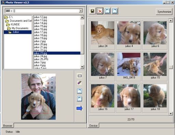This screenshot has width=175, height=135.
Task: Click the IMG_0419 thumbnail
Action: tap(129, 66)
